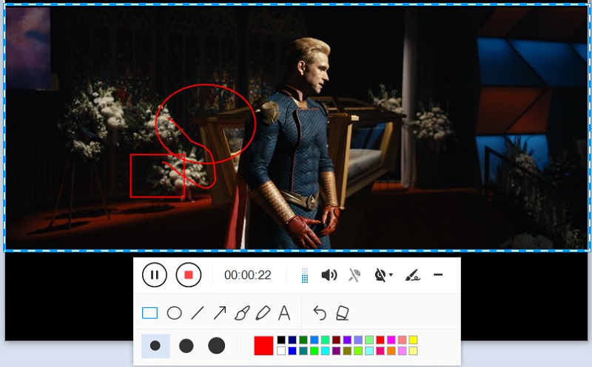Pick the navy blue swatch

tap(292, 340)
